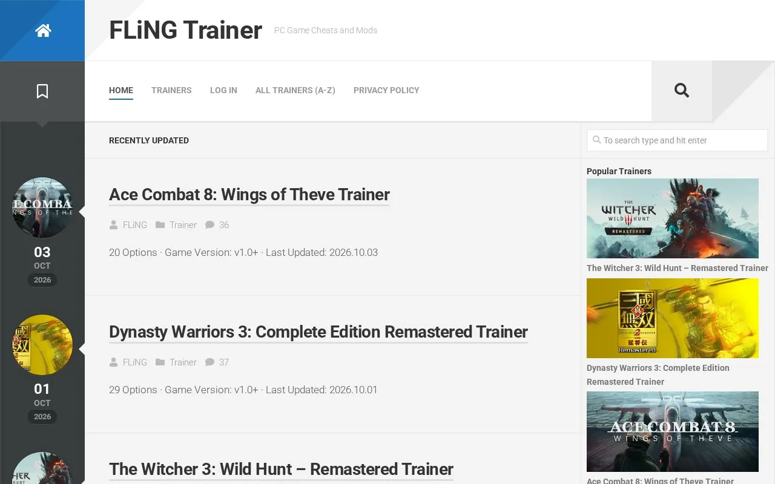Open ALL TRAINERS (A-Z) menu item
This screenshot has height=484, width=775.
coord(295,90)
